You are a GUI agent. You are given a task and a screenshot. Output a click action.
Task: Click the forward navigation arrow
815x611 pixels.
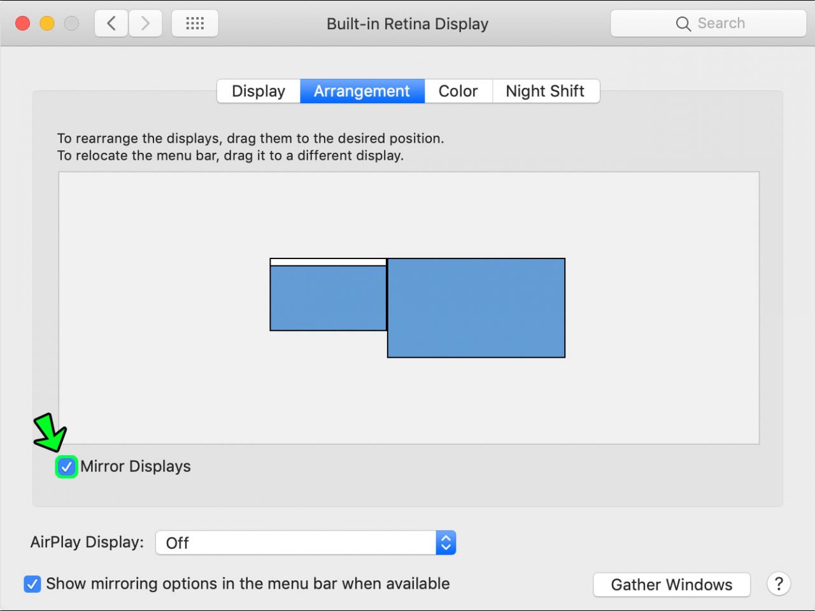click(145, 23)
